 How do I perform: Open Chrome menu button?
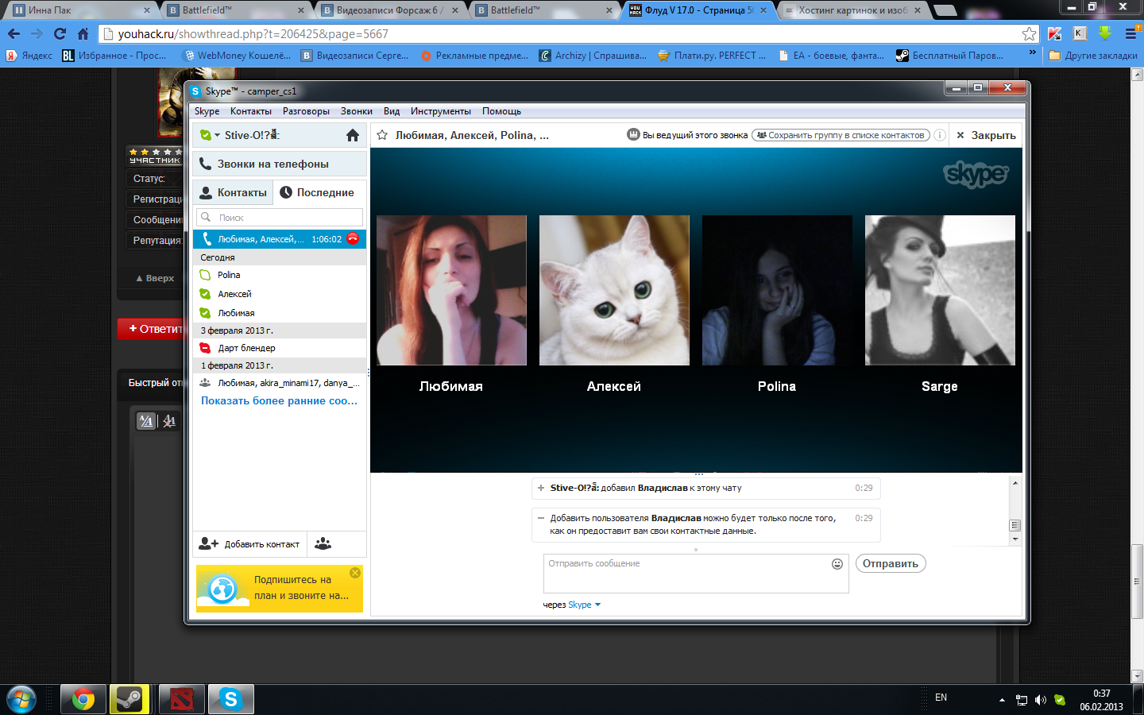1130,33
